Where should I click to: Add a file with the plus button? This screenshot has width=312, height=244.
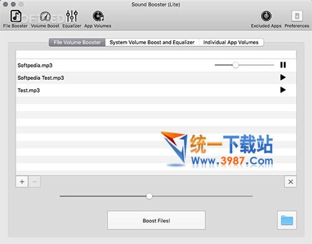point(22,182)
